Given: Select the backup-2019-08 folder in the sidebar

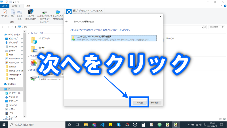Looking at the screenshot, I should [16, 70].
